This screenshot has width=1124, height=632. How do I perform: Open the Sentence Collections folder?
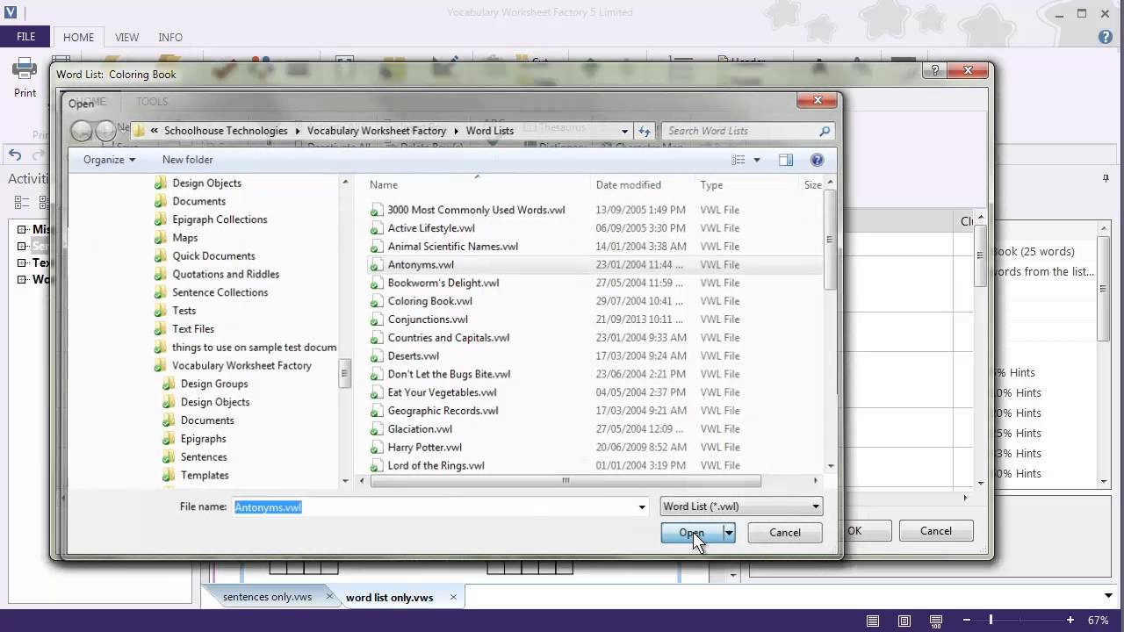click(220, 292)
